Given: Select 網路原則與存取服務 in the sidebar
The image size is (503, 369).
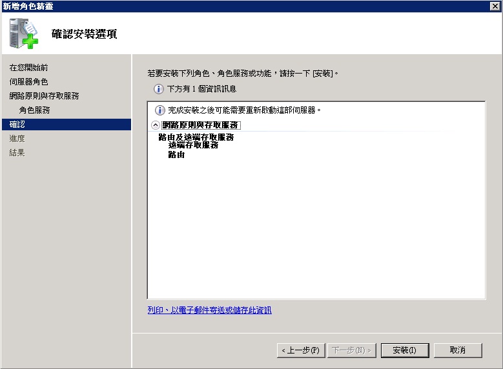Looking at the screenshot, I should pyautogui.click(x=45, y=96).
